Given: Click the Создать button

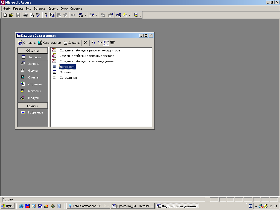Looking at the screenshot, I should click(71, 43).
